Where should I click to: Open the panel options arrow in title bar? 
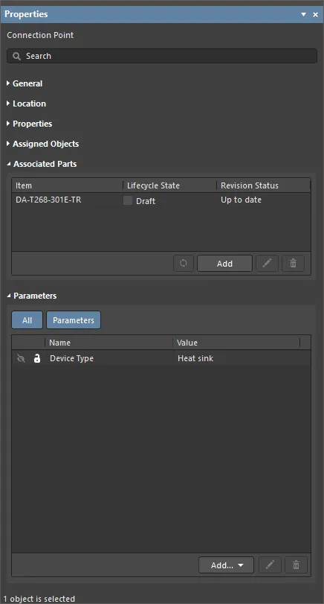click(x=304, y=15)
